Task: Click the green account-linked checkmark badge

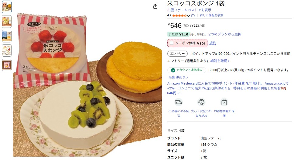Action: tap(173, 70)
